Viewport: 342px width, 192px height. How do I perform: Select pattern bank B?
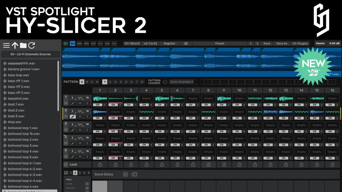(x=87, y=82)
